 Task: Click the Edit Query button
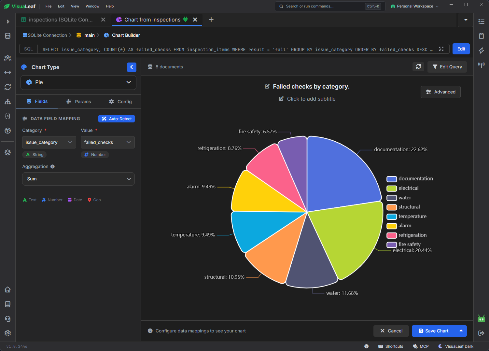click(x=447, y=67)
